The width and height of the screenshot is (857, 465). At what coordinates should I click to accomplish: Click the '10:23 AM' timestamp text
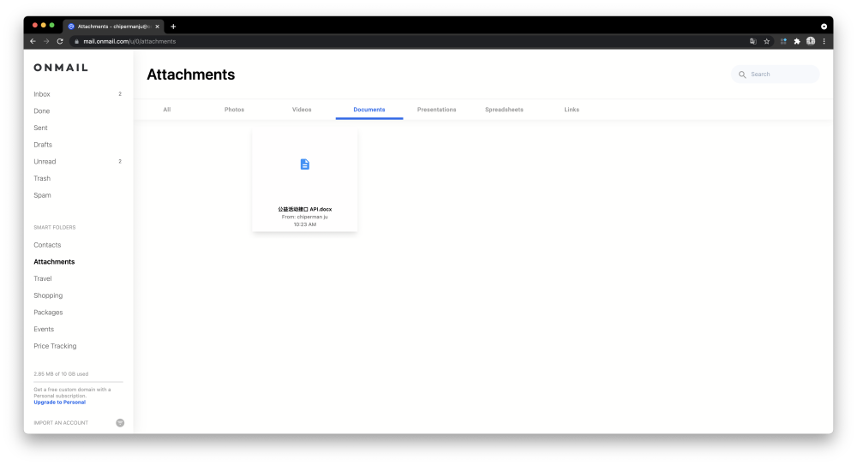point(305,224)
